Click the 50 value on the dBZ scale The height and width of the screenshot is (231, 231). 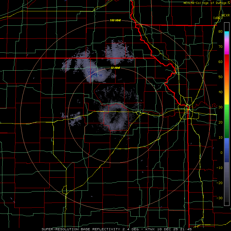pos(220,77)
